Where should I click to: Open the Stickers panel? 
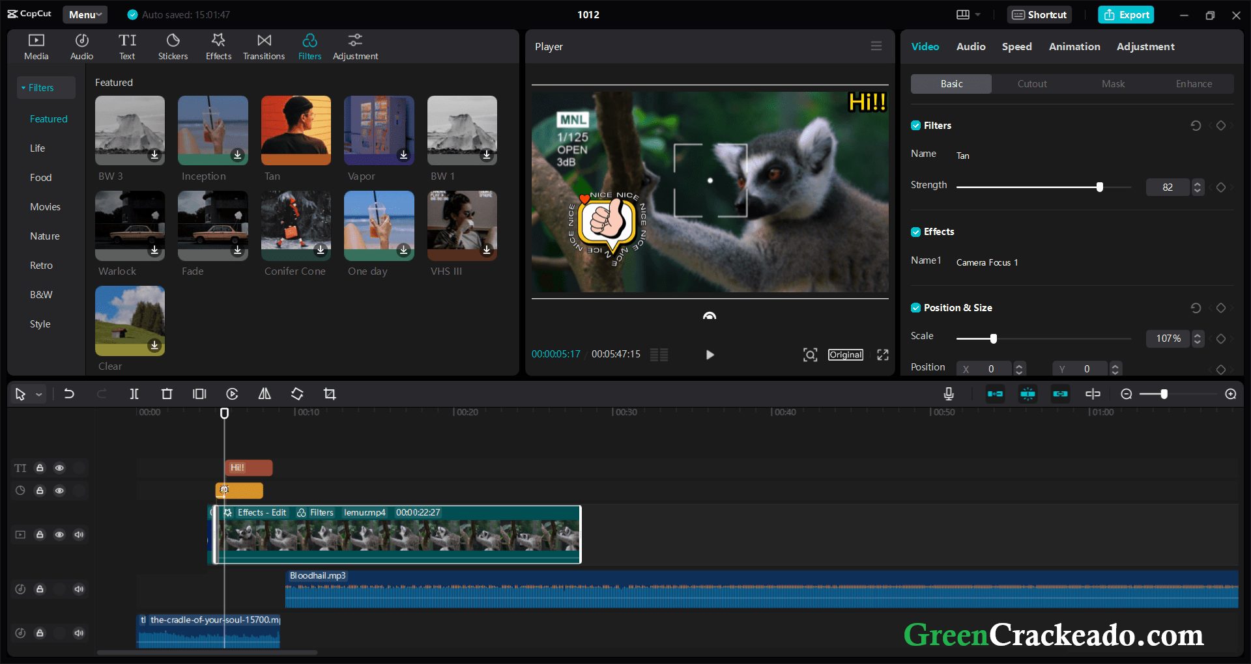pos(173,47)
